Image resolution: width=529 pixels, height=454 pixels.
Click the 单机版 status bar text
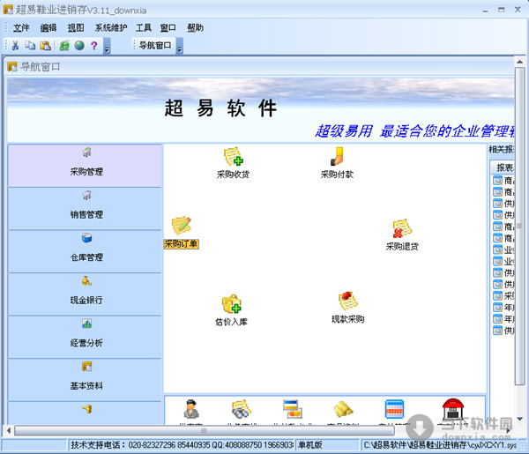(x=310, y=445)
